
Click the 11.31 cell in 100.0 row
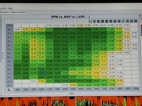point(49,25)
